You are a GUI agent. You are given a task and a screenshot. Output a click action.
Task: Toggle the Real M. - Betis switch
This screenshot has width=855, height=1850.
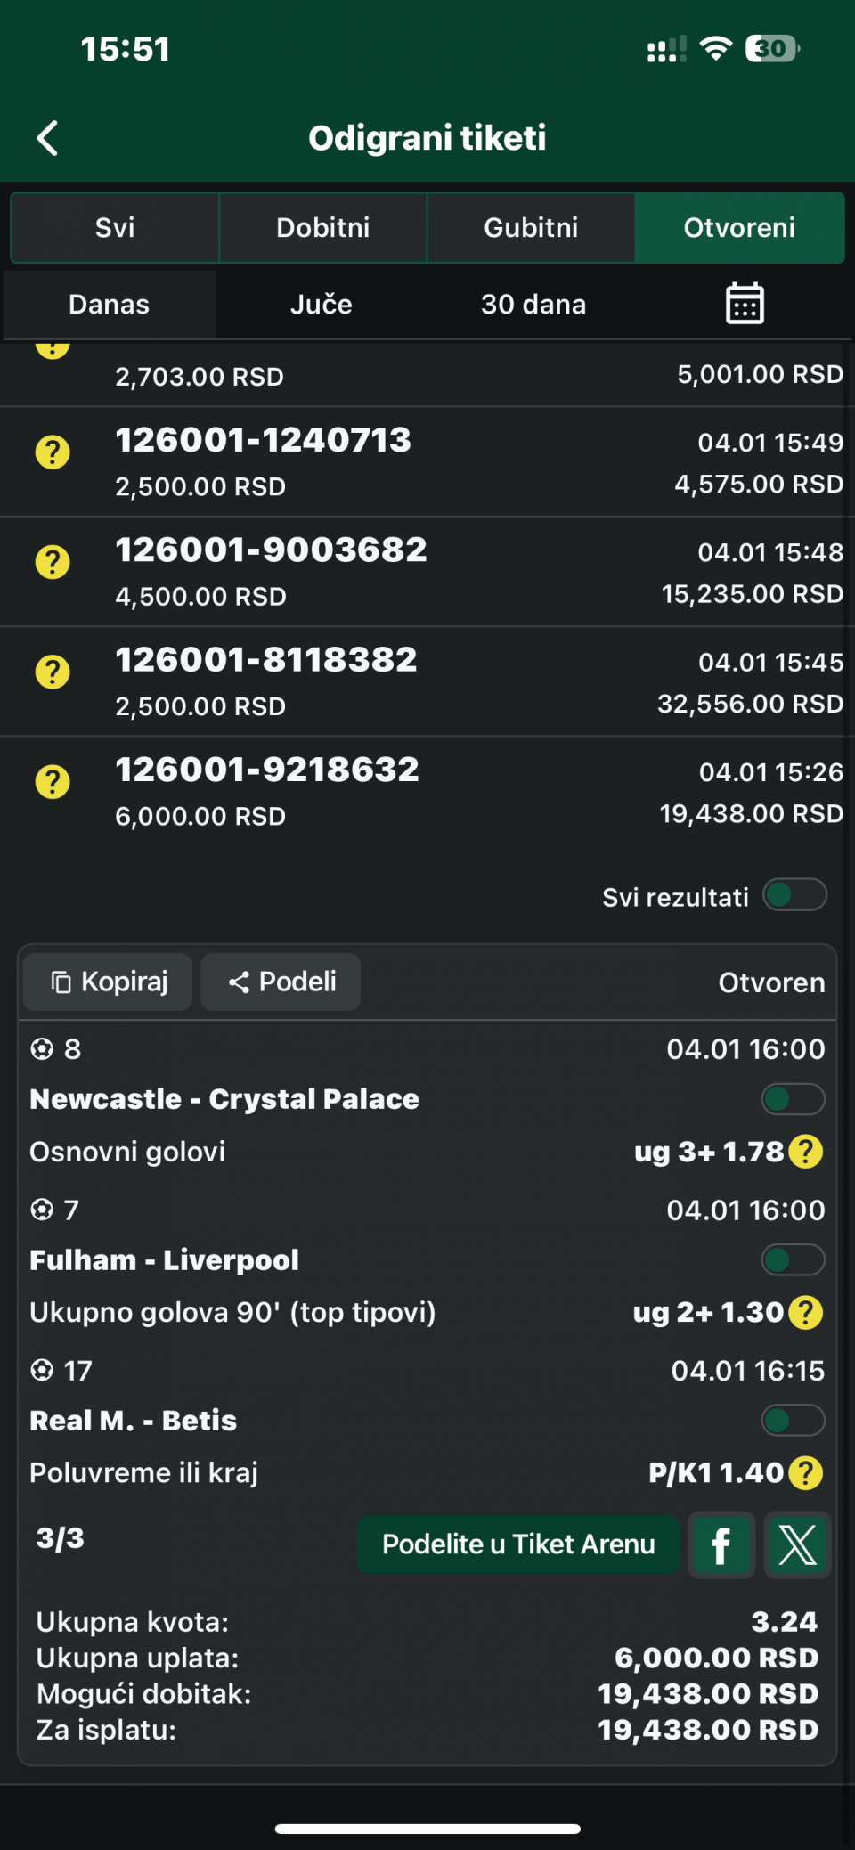793,1420
